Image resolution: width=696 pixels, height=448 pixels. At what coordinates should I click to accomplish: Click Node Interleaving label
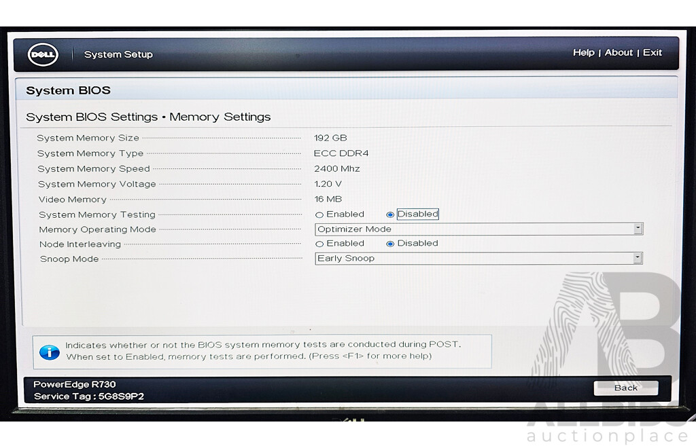pos(80,244)
